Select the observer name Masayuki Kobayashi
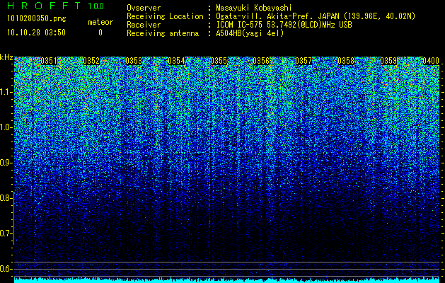Viewport: 445px width, 283px height. coord(254,8)
